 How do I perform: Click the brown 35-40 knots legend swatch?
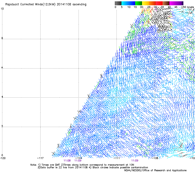click(x=166, y=3)
